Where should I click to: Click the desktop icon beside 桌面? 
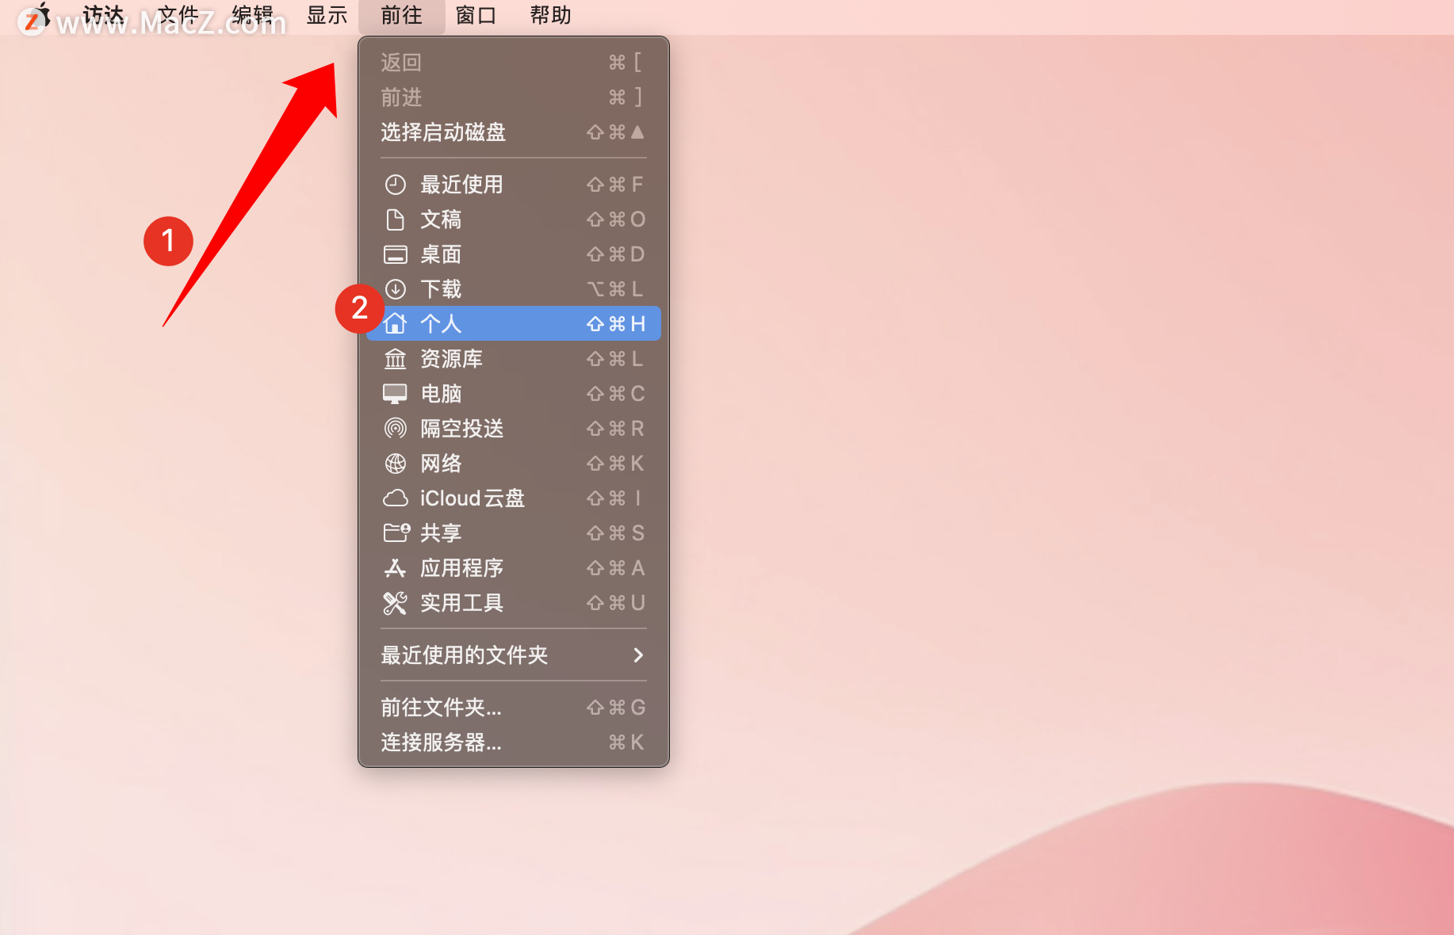395,254
